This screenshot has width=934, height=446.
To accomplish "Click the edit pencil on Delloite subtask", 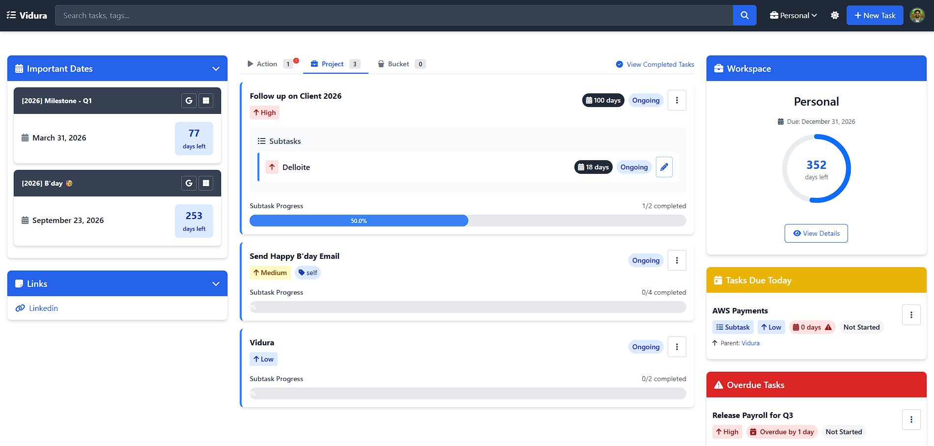I will [664, 167].
